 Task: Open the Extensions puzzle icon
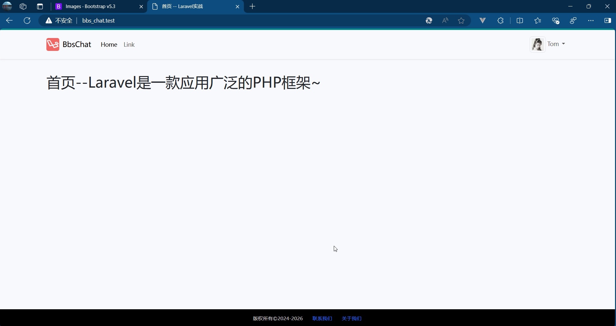[500, 21]
